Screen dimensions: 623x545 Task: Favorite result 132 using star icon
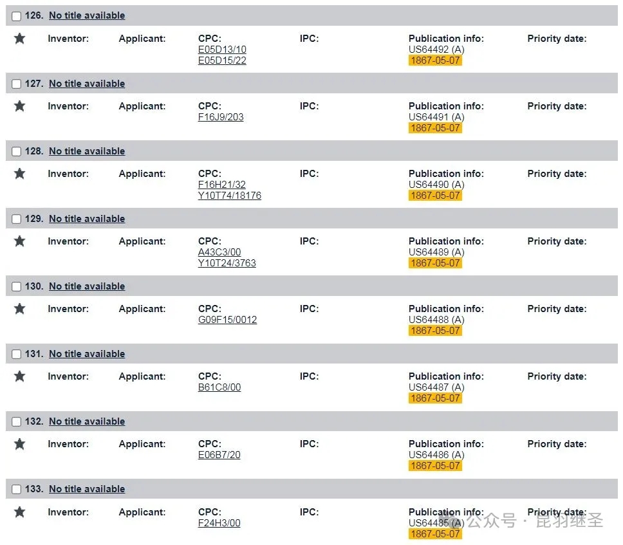19,444
